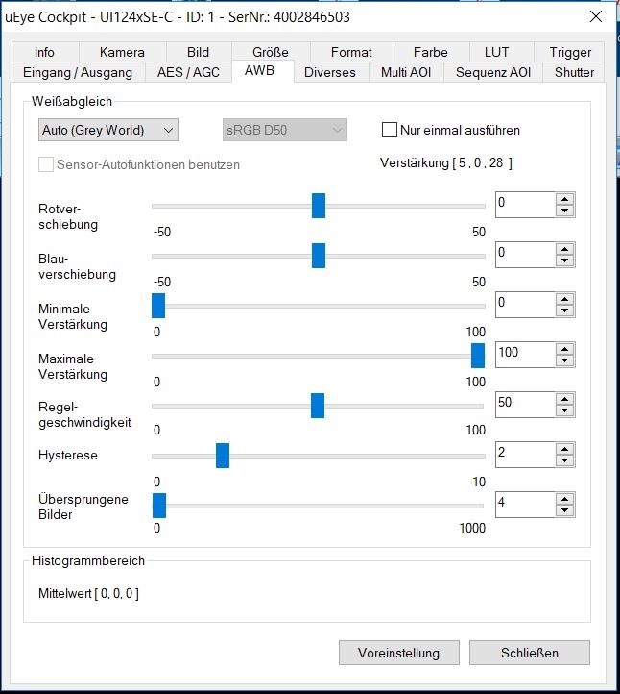620x694 pixels.
Task: Click the Hysterese slider handle
Action: pos(223,456)
